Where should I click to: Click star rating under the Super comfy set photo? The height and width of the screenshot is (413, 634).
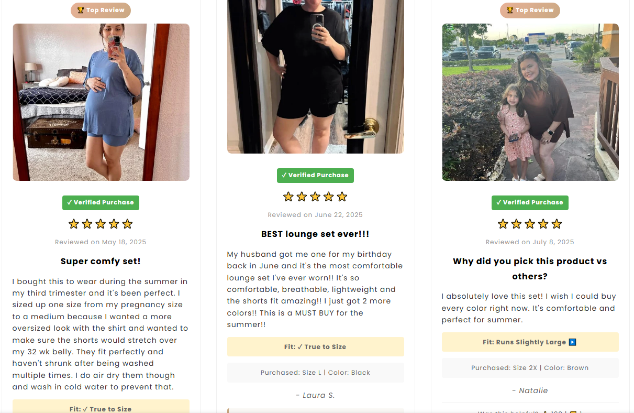click(x=101, y=224)
